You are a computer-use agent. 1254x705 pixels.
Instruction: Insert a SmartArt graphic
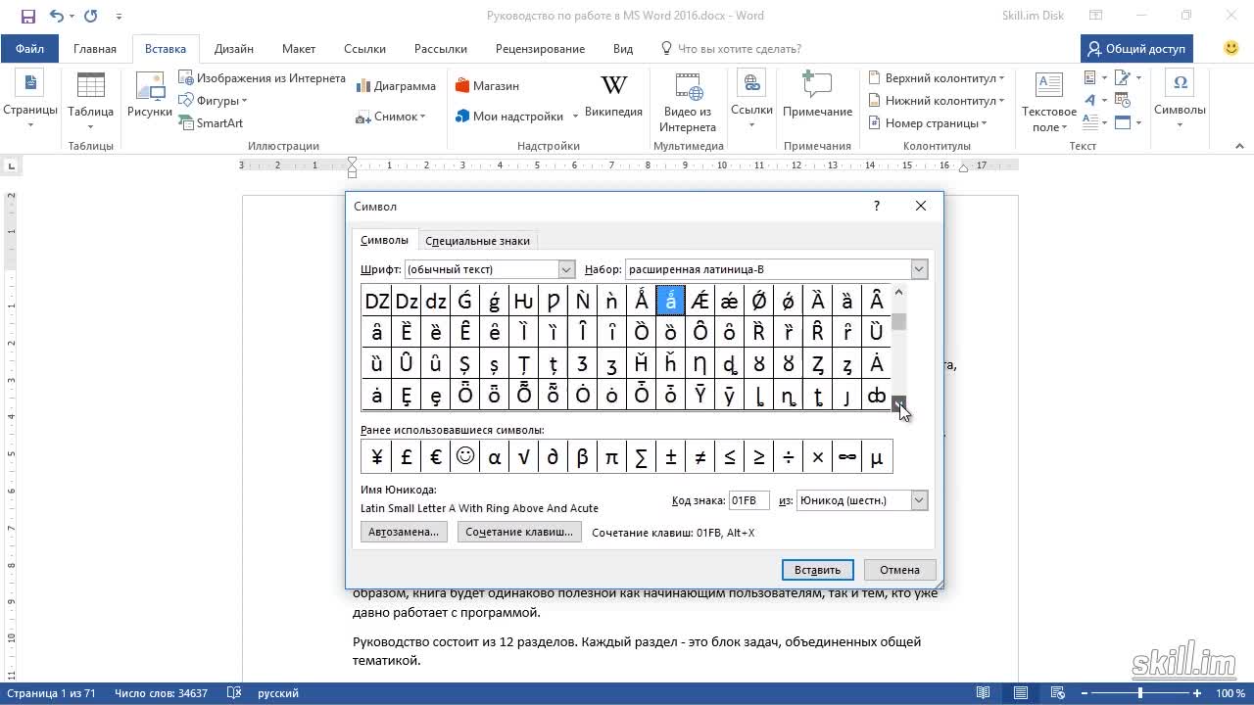pos(211,123)
